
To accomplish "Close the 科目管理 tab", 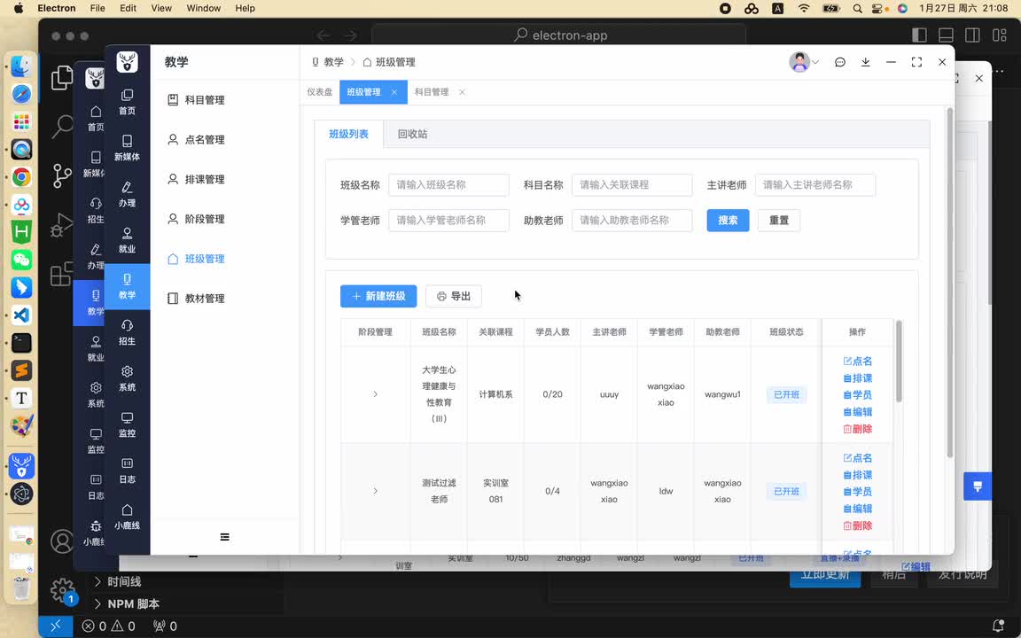I will (462, 92).
